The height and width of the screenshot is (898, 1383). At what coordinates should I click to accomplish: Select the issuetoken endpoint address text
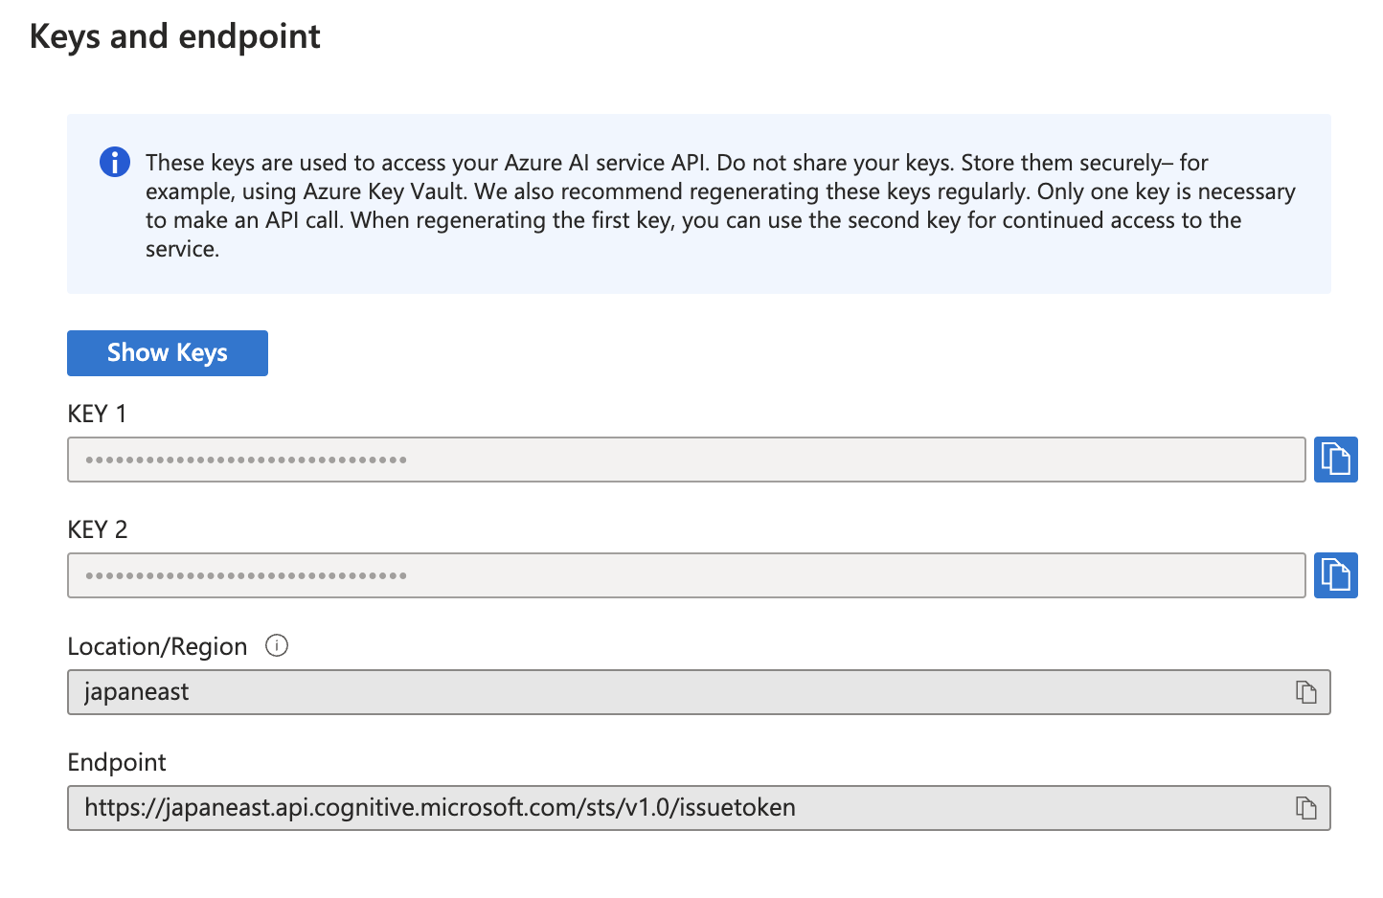coord(440,807)
